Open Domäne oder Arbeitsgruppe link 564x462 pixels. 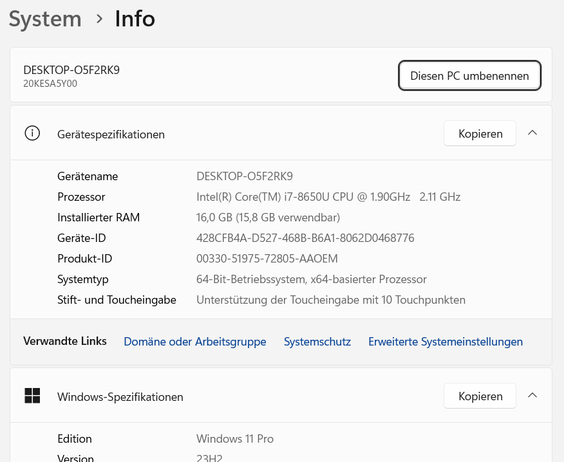click(x=195, y=342)
